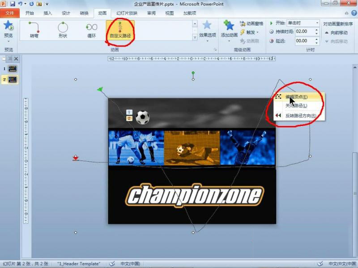358x268 pixels.
Task: Open Effect Options dropdown arrow
Action: (207, 41)
